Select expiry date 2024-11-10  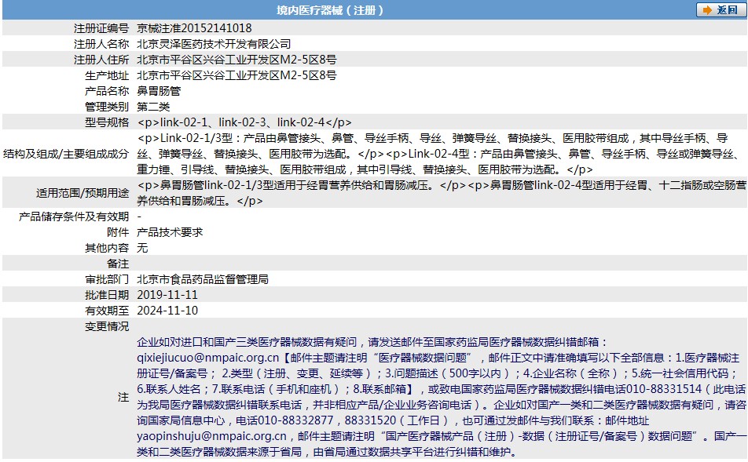pyautogui.click(x=167, y=311)
